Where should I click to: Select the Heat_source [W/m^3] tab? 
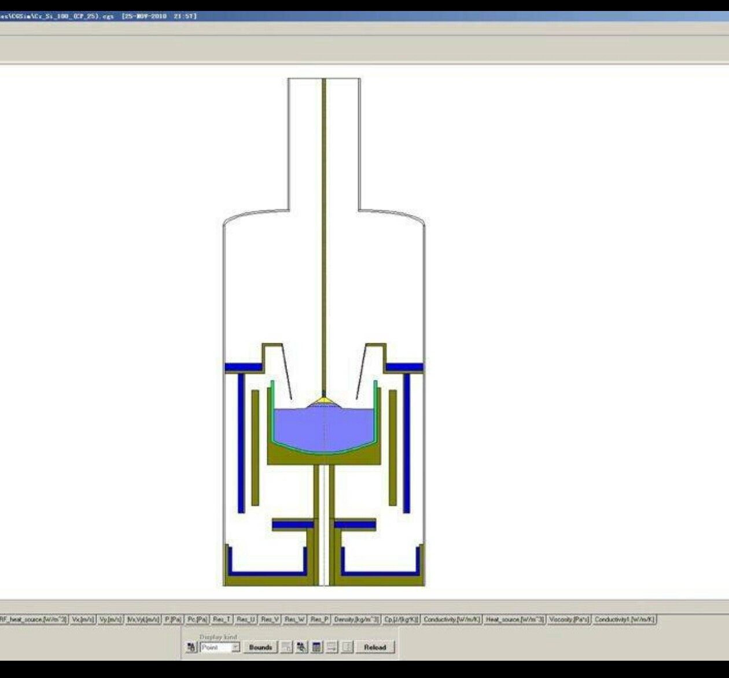click(x=515, y=620)
